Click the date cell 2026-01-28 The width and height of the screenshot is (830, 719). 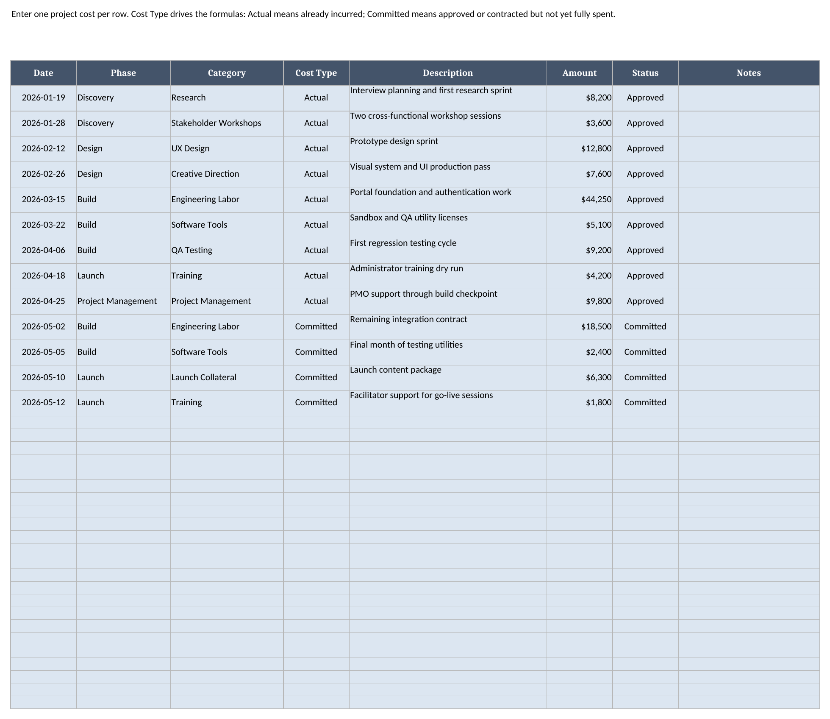(x=43, y=123)
